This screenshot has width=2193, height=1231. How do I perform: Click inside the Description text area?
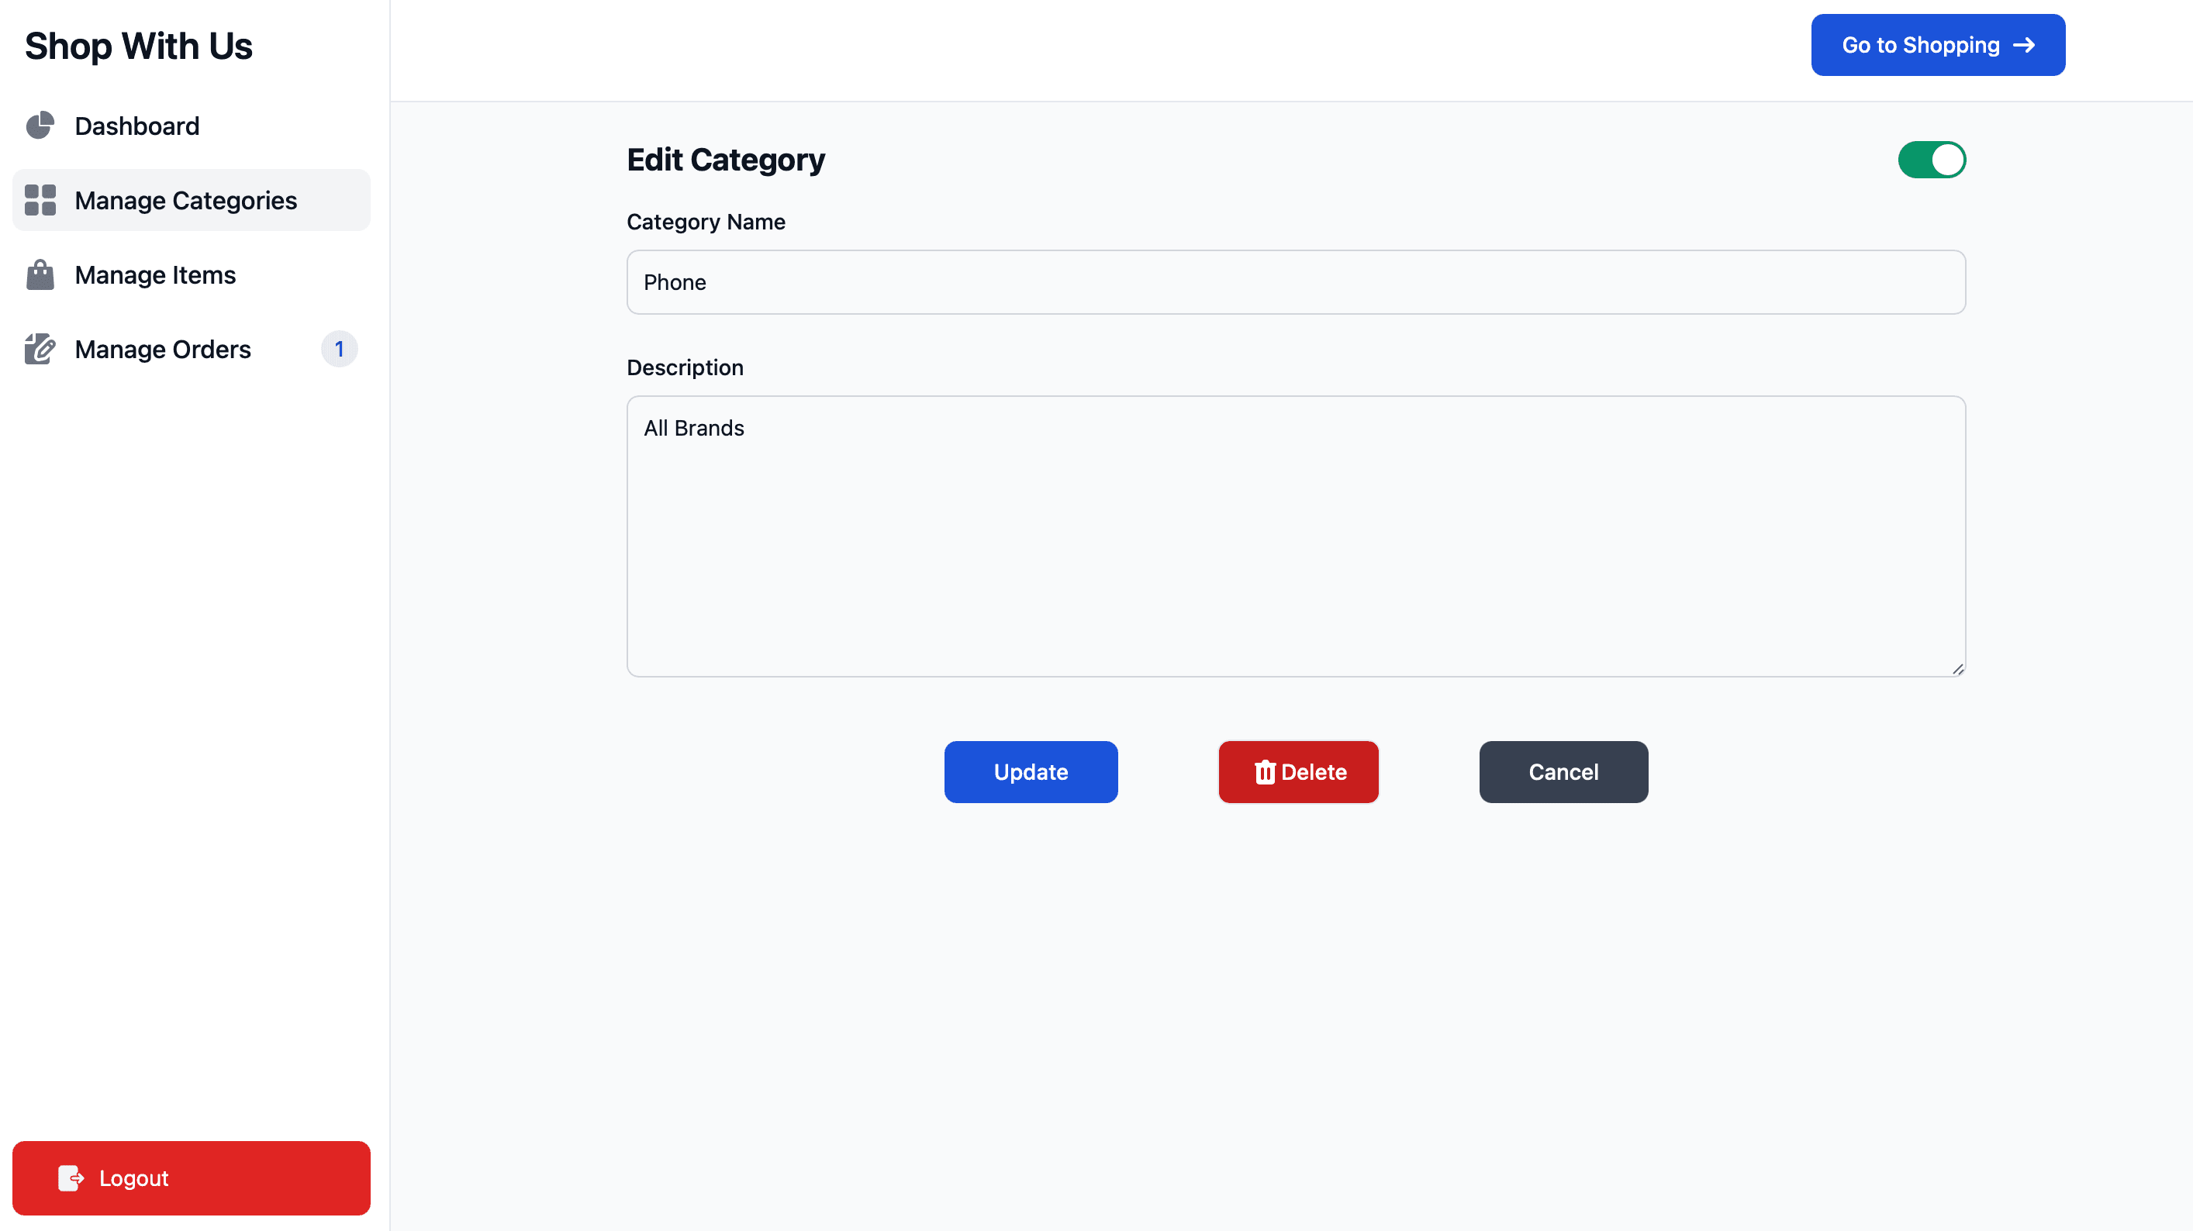[x=1295, y=536]
